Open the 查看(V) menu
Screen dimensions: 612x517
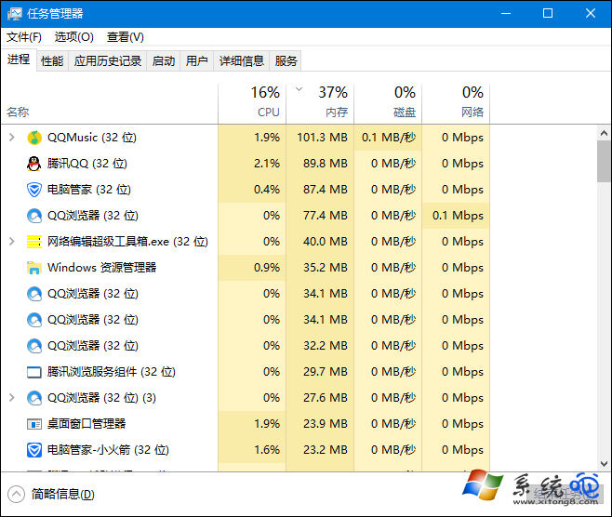click(x=126, y=37)
